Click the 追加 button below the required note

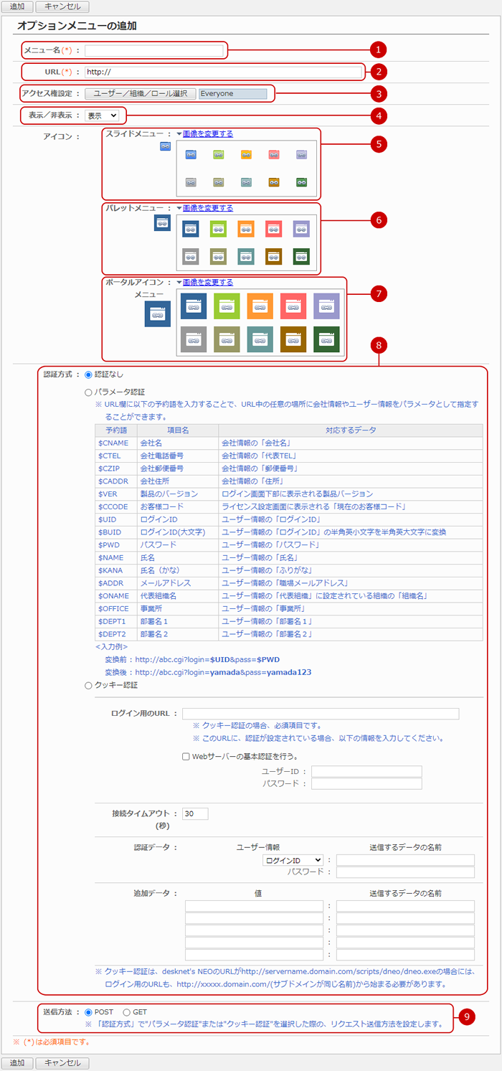[16, 1062]
